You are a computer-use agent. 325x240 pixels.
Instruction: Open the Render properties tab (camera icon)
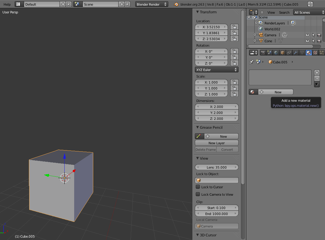pyautogui.click(x=263, y=53)
